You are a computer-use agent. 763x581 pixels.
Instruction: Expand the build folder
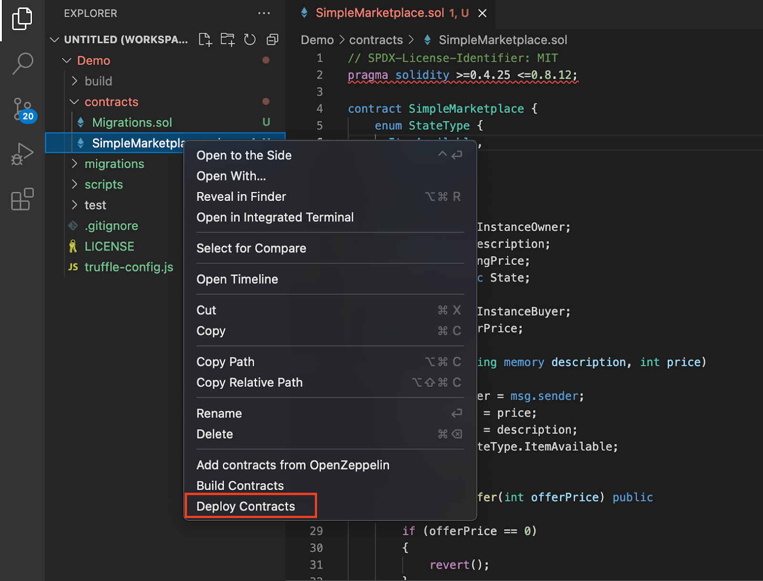coord(75,81)
